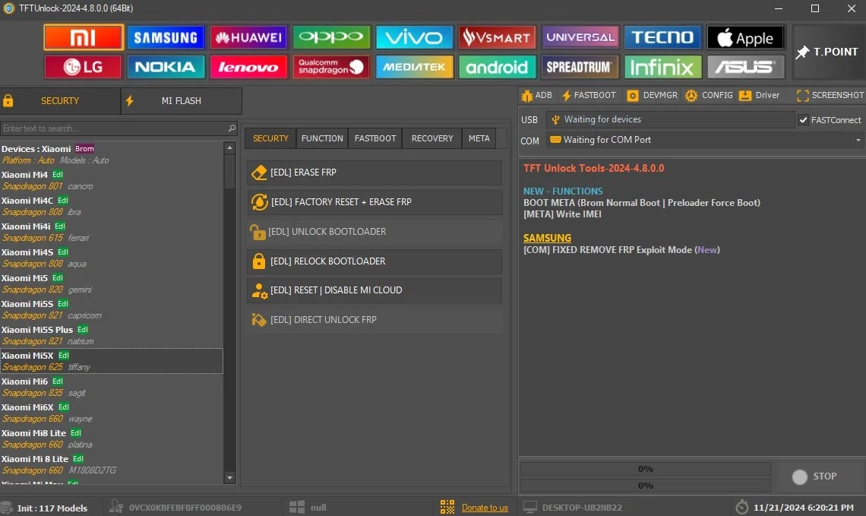Toggle the FASTConnect checkbox
Viewport: 866px width, 516px height.
(x=804, y=120)
